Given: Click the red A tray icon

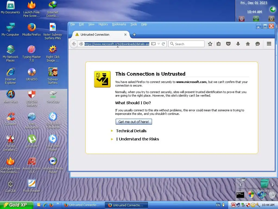Looking at the screenshot, I should (x=233, y=205).
